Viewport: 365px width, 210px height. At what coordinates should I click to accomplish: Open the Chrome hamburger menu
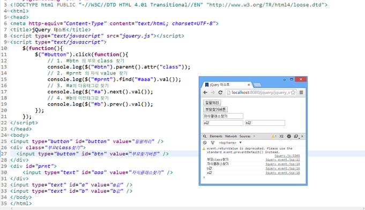tap(301, 93)
